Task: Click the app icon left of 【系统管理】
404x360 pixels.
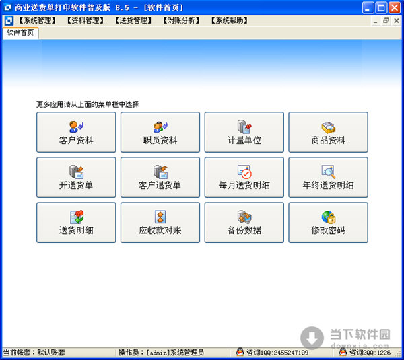Action: (x=9, y=21)
